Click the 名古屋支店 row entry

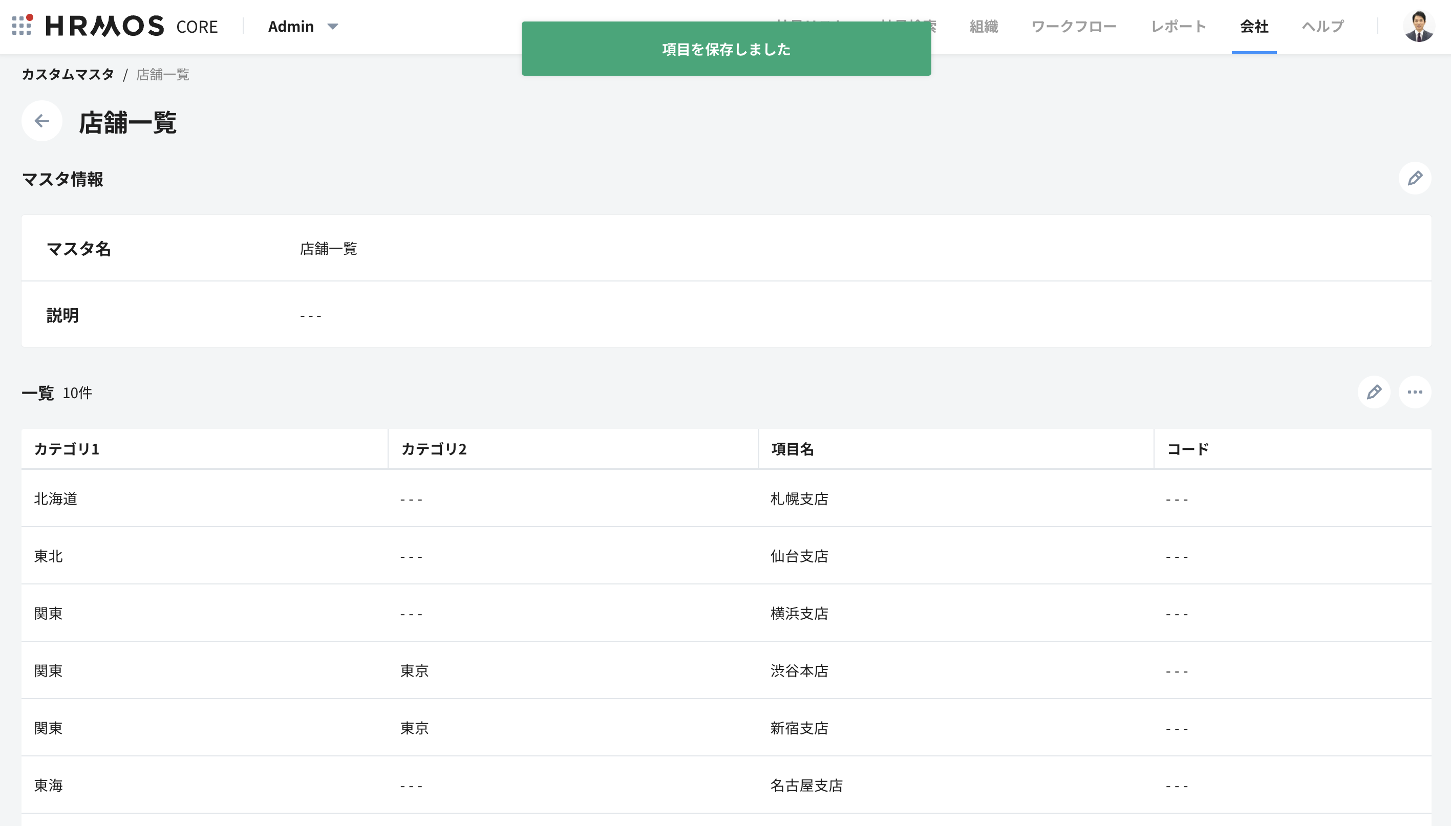point(806,785)
